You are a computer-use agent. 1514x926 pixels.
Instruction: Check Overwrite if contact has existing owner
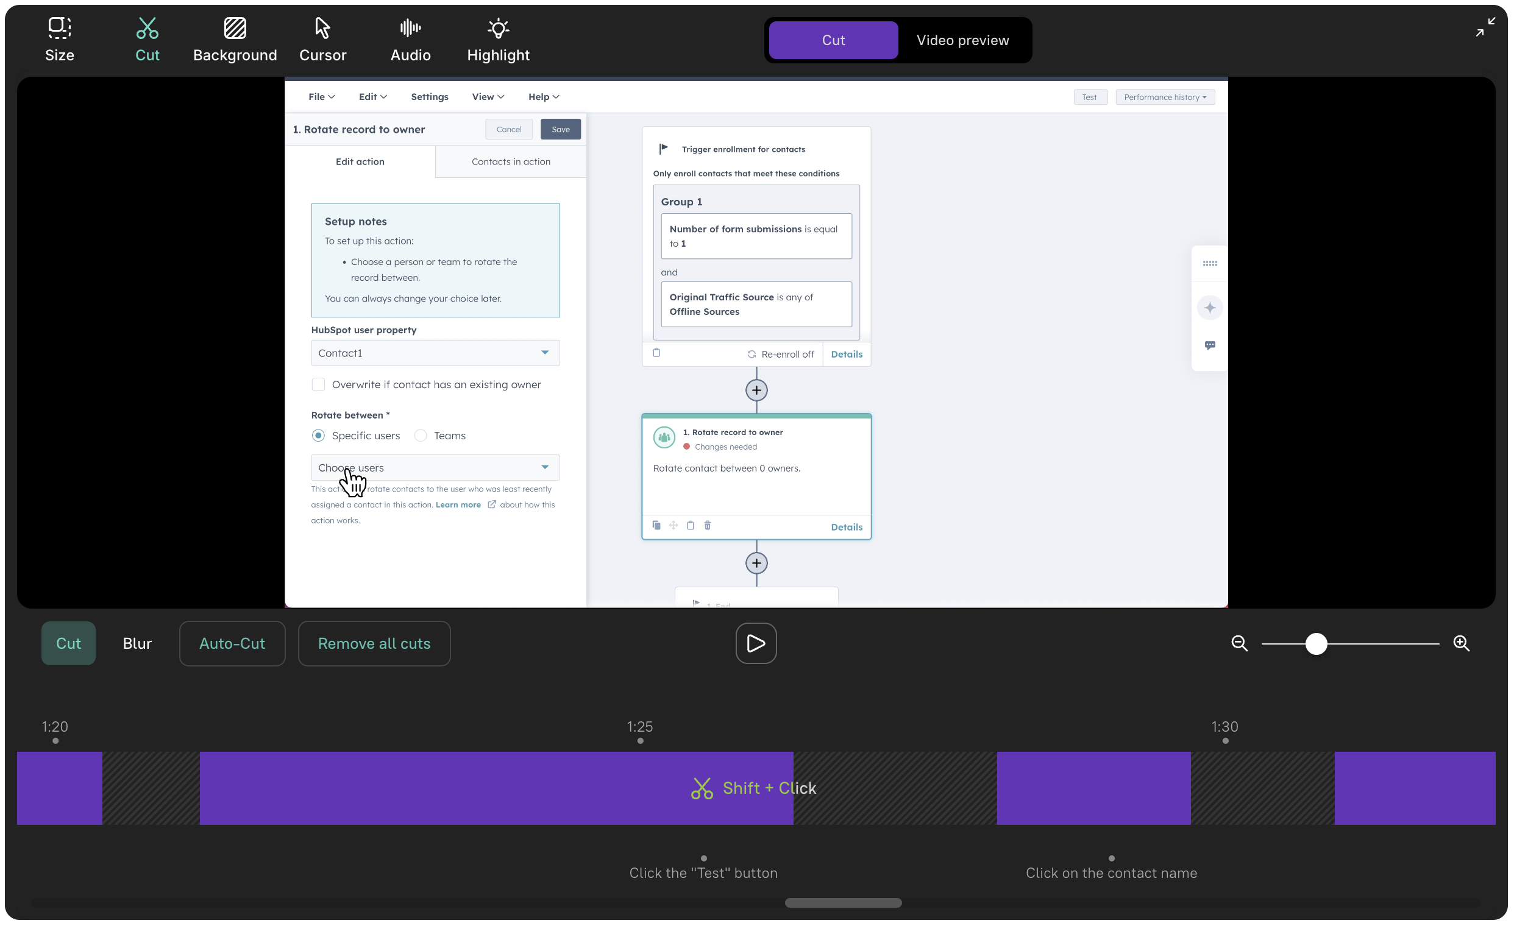click(318, 384)
